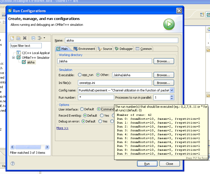Select C/C++ Local Application icon in tree

pos(19,53)
